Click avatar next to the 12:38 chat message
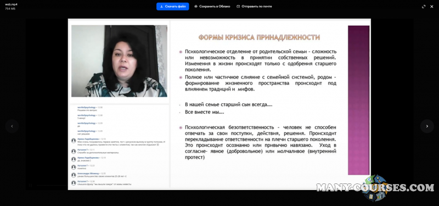This screenshot has width=439, height=206. [x=74, y=183]
